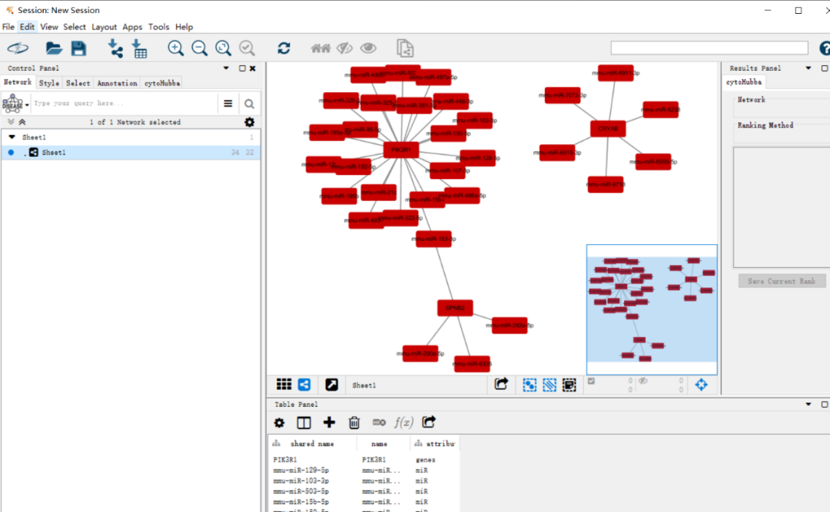Save the current session
The image size is (830, 512).
pos(78,48)
